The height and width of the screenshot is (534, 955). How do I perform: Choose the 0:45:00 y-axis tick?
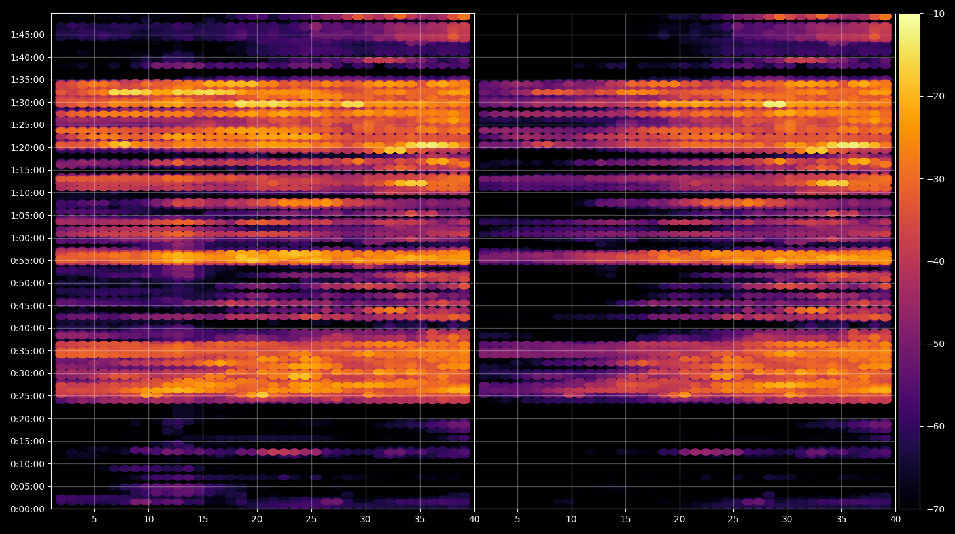[27, 306]
